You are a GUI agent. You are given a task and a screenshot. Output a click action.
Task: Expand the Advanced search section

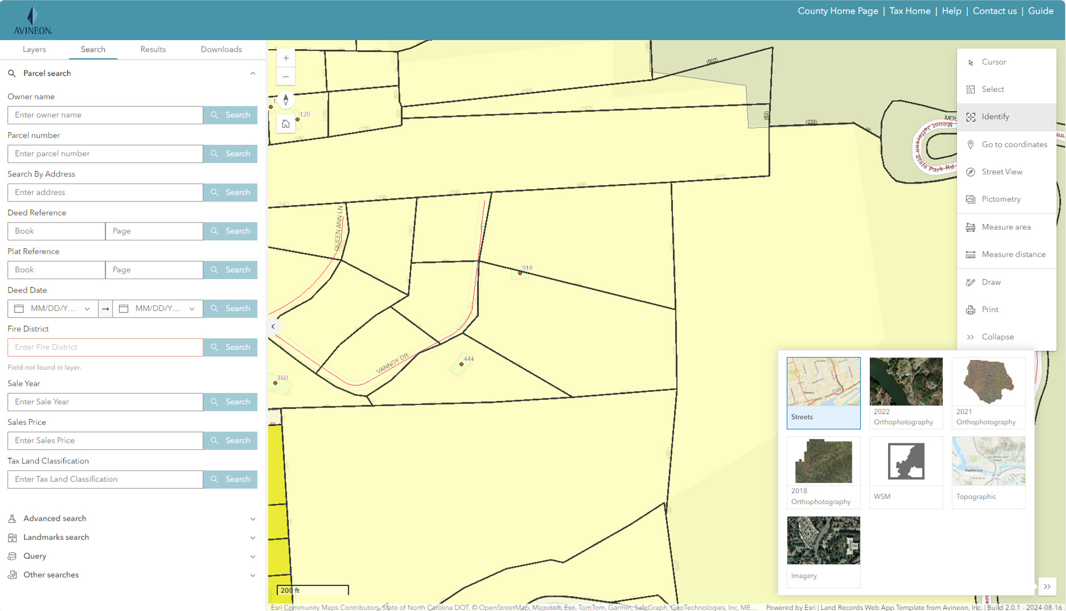pos(55,518)
